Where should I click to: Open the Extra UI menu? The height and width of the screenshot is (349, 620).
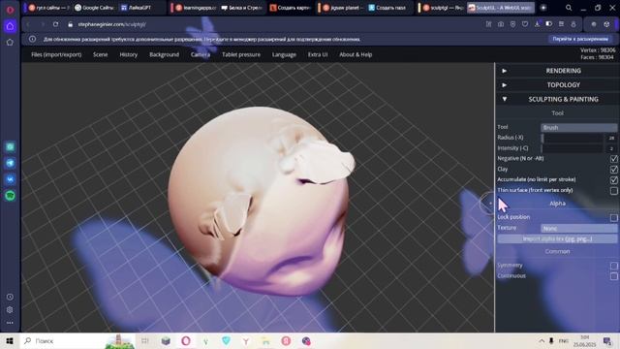318,54
